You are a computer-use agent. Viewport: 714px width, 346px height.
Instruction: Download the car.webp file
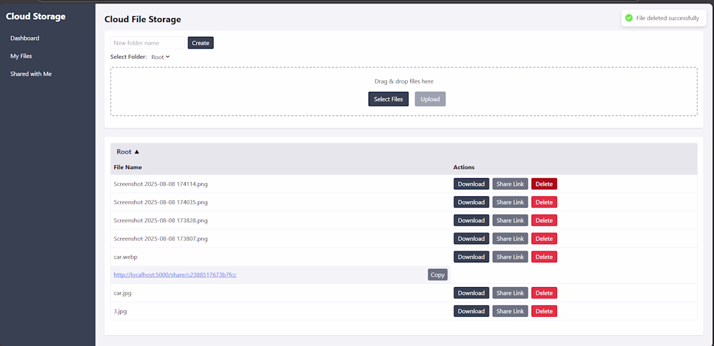coord(471,257)
